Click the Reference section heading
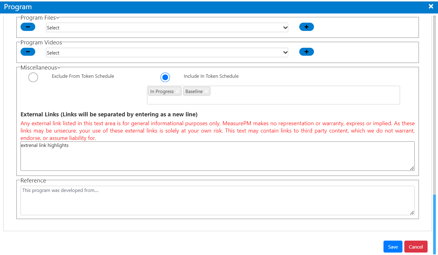 pos(33,180)
